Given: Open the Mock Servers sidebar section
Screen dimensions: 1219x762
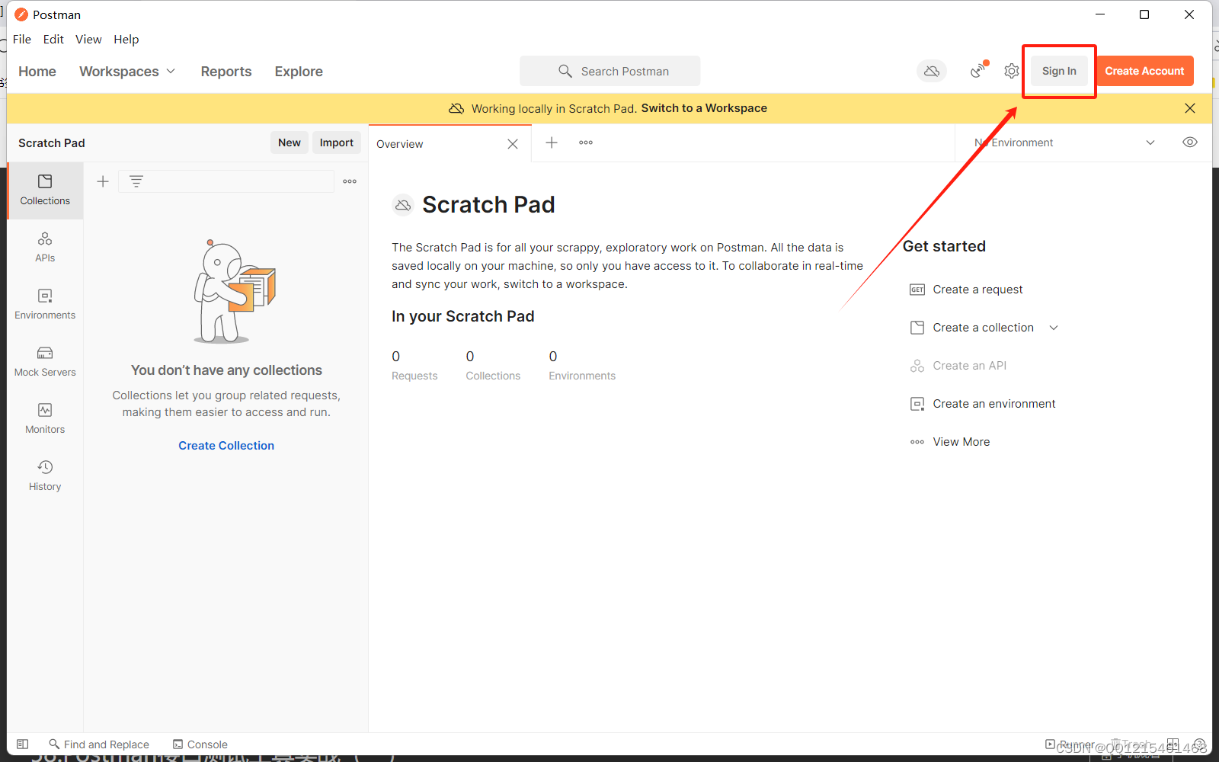Looking at the screenshot, I should coord(45,361).
